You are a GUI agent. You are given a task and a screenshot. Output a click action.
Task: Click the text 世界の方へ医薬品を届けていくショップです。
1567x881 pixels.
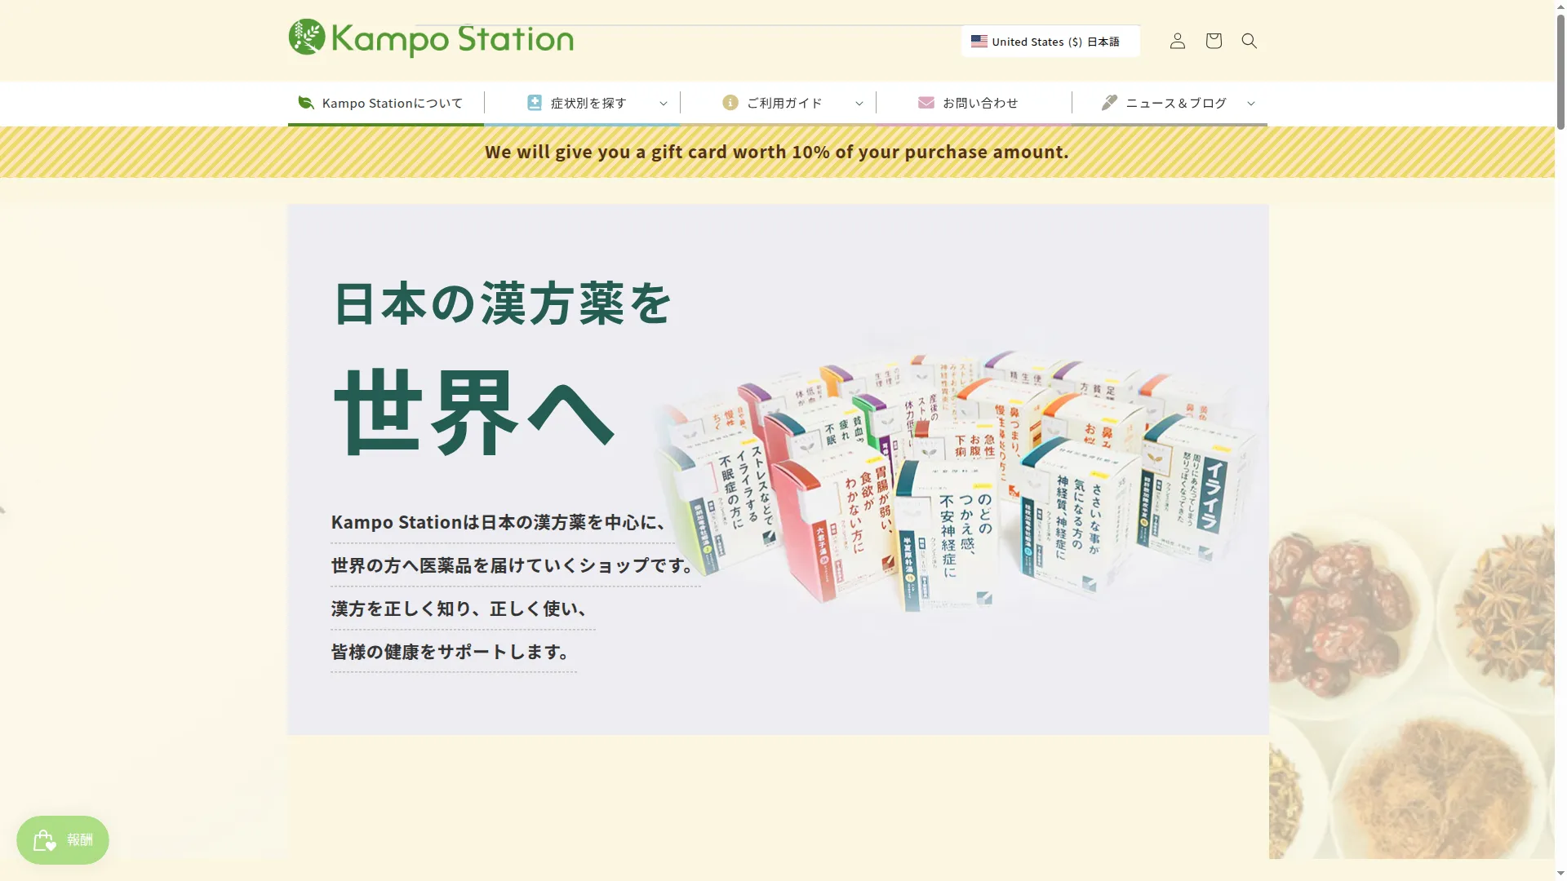click(515, 565)
